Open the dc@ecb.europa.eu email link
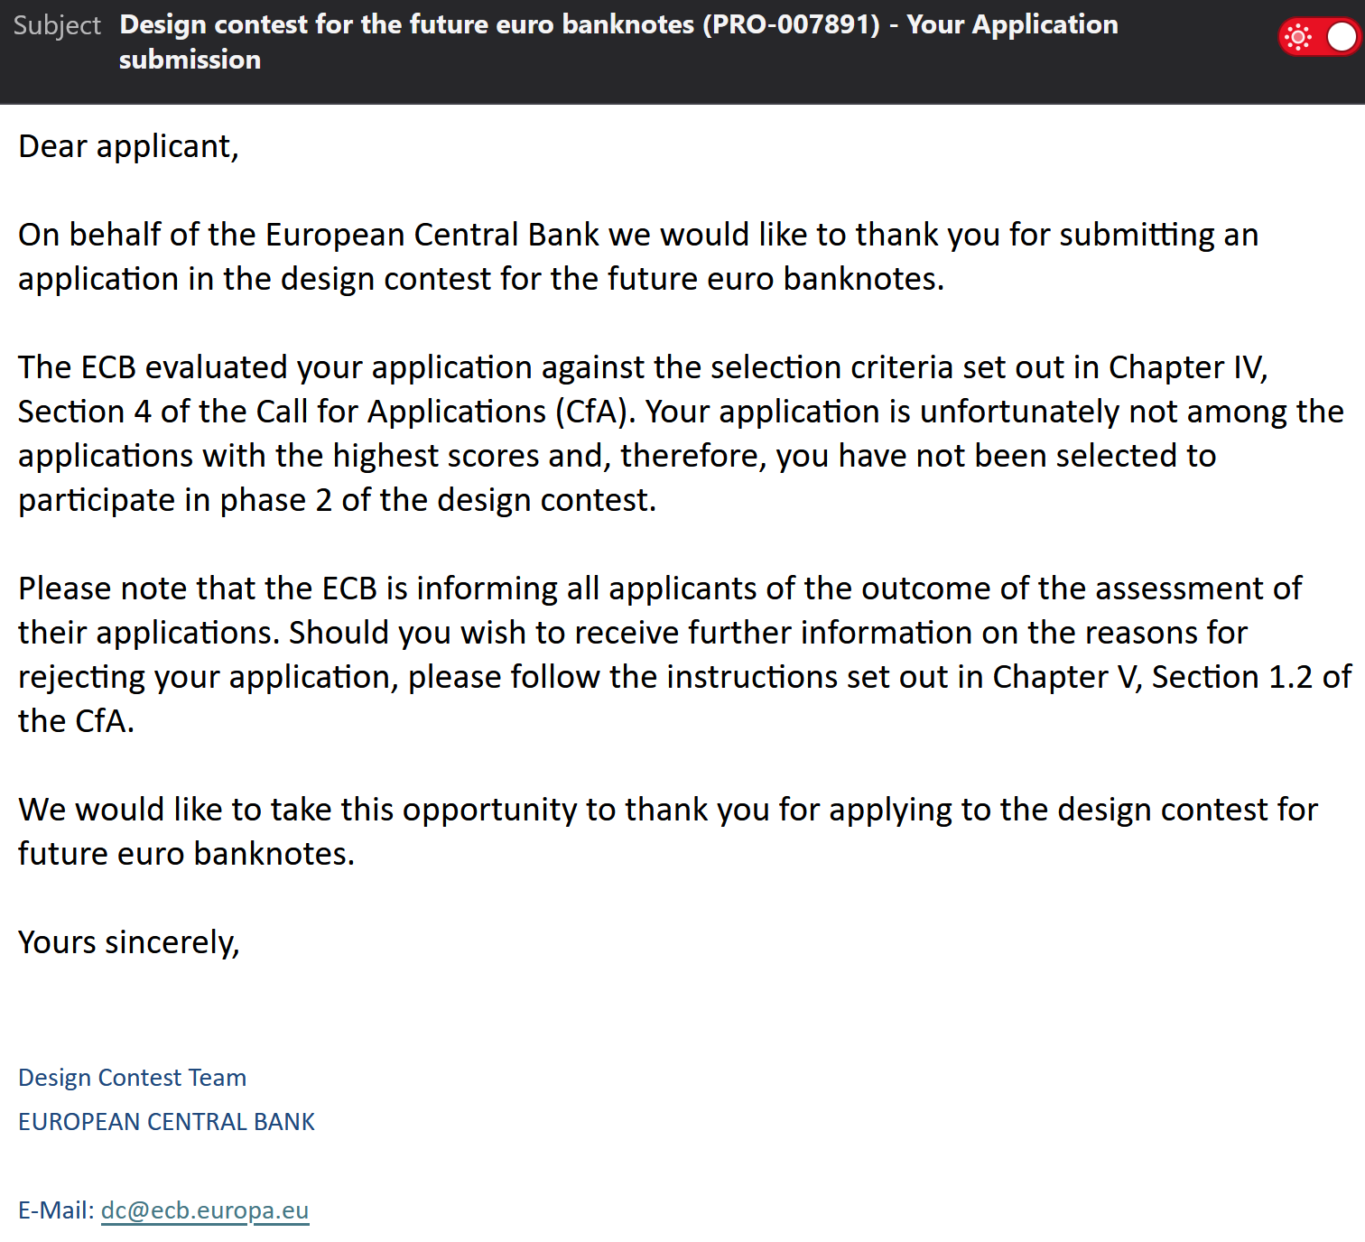Image resolution: width=1365 pixels, height=1242 pixels. [205, 1210]
